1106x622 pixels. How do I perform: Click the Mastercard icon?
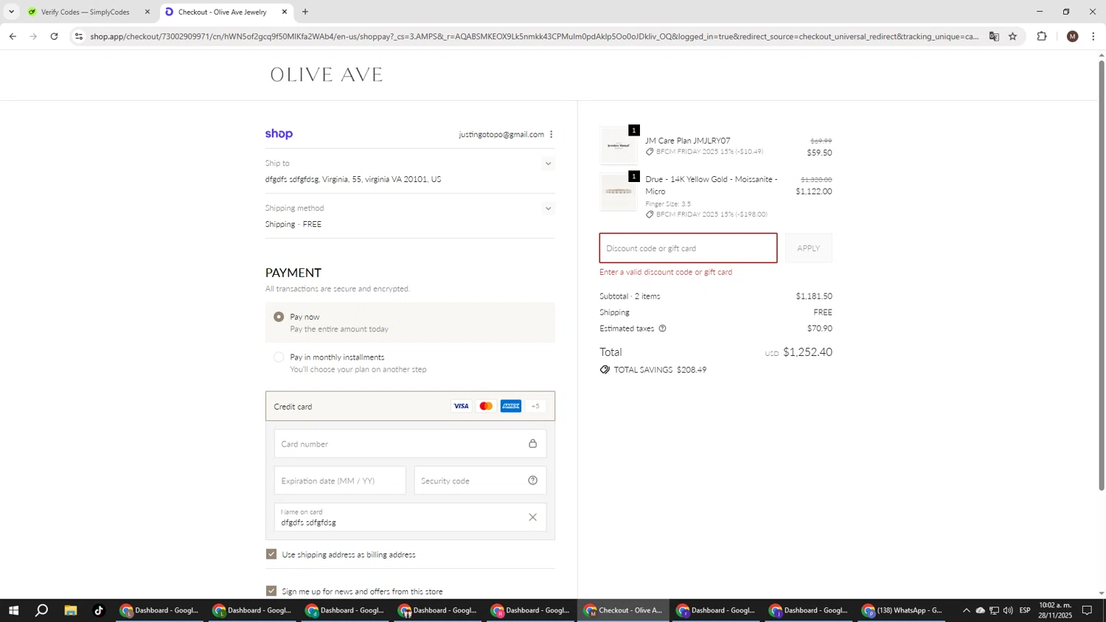coord(486,406)
